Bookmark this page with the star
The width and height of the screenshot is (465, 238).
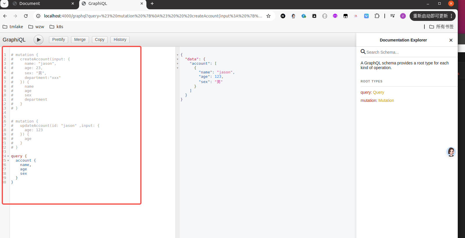[x=268, y=16]
